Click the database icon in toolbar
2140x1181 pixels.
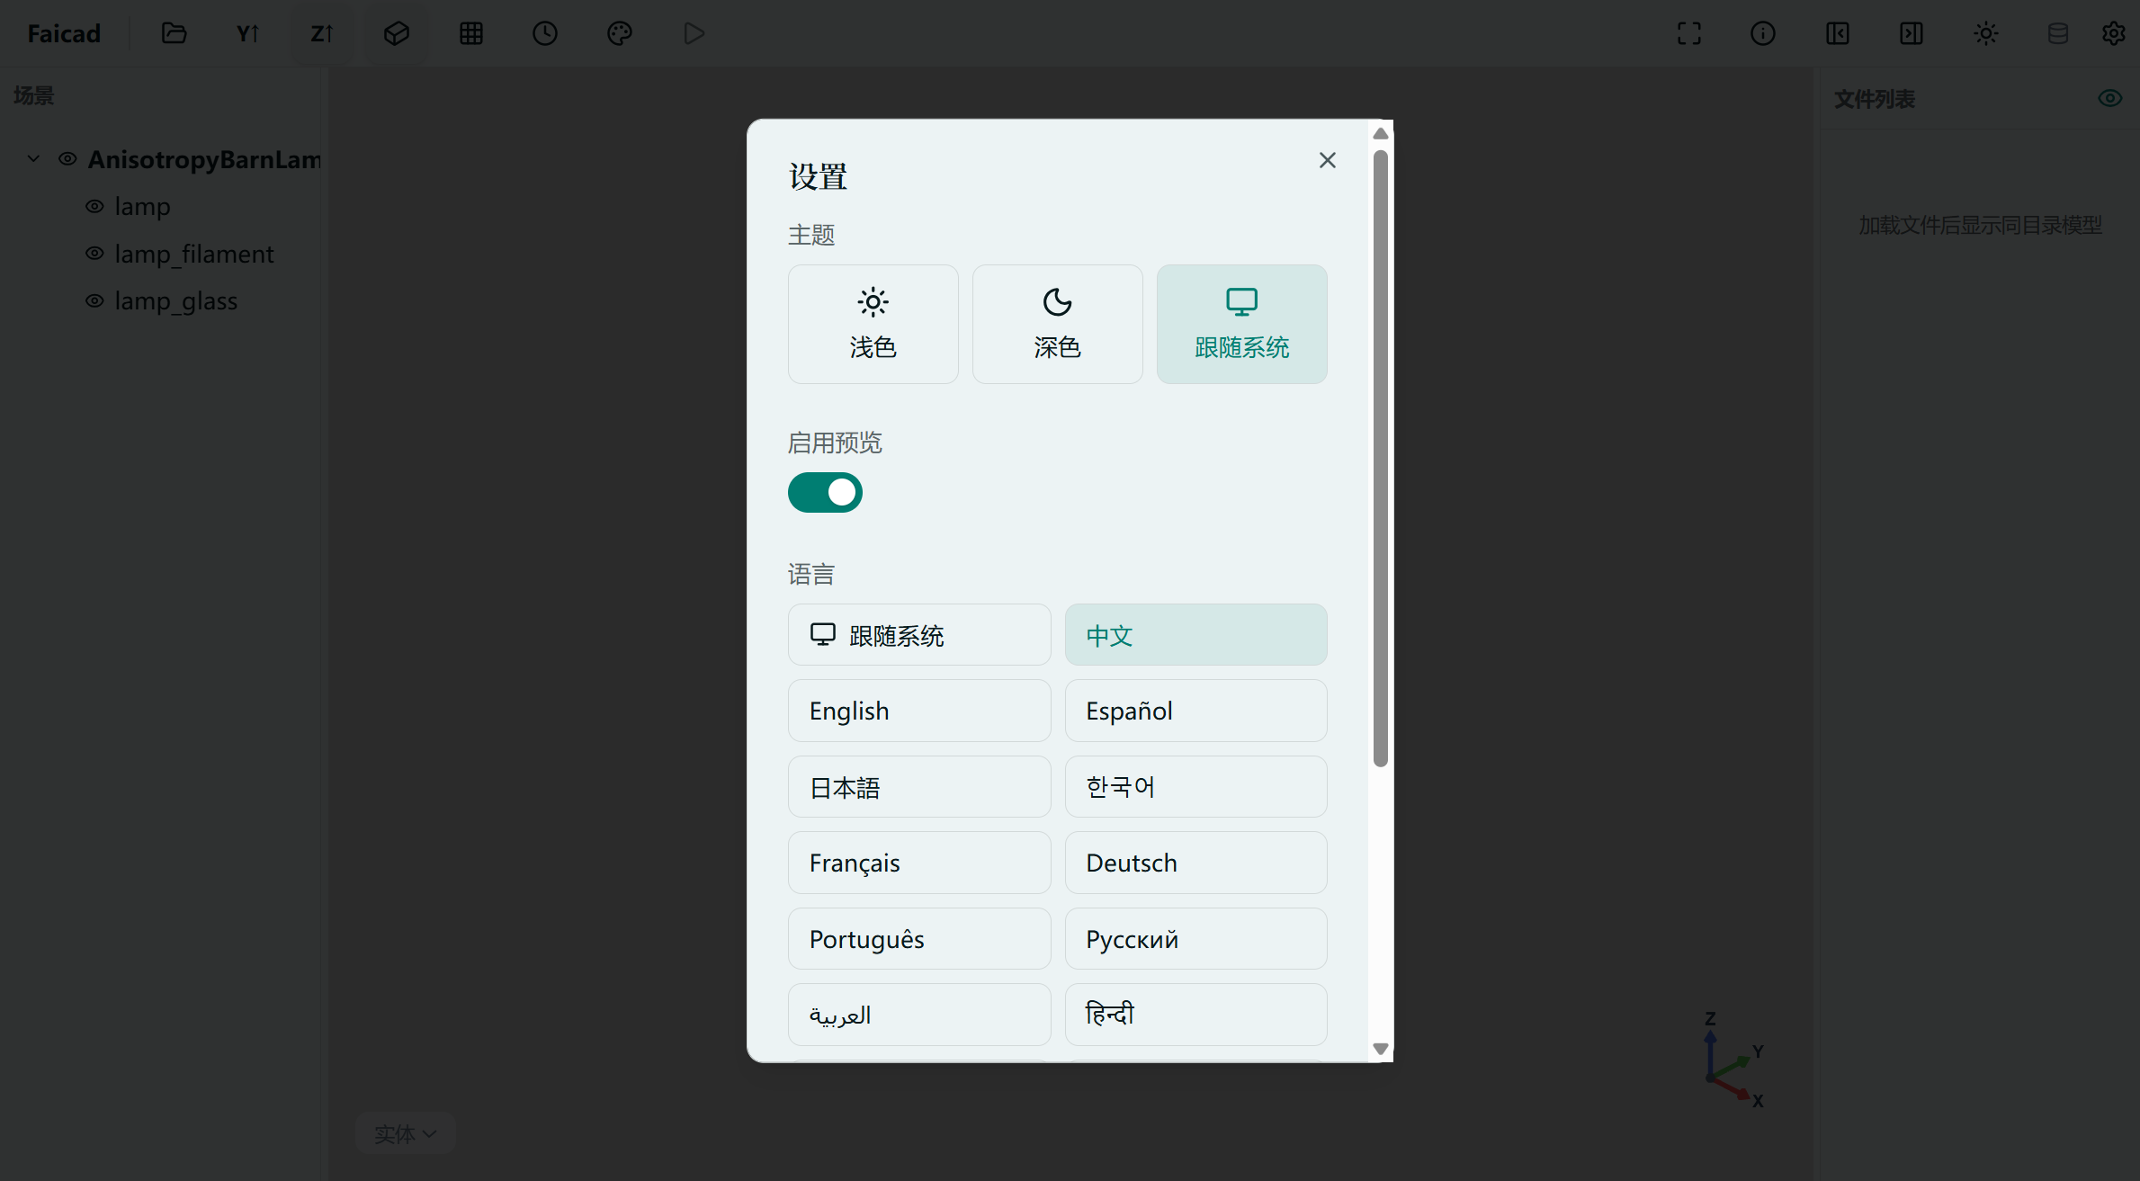(2058, 33)
